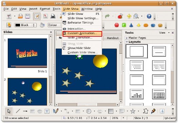Close the Tasks panel
Image resolution: width=178 pixels, height=123 pixels.
click(x=173, y=33)
